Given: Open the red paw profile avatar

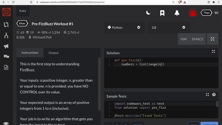Looking at the screenshot, I should (x=193, y=13).
